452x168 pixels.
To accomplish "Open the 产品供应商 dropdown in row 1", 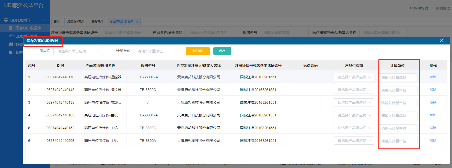I will click(x=354, y=77).
